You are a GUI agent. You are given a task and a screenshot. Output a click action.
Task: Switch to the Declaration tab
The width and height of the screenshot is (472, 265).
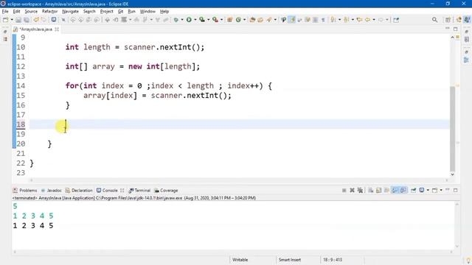(79, 191)
